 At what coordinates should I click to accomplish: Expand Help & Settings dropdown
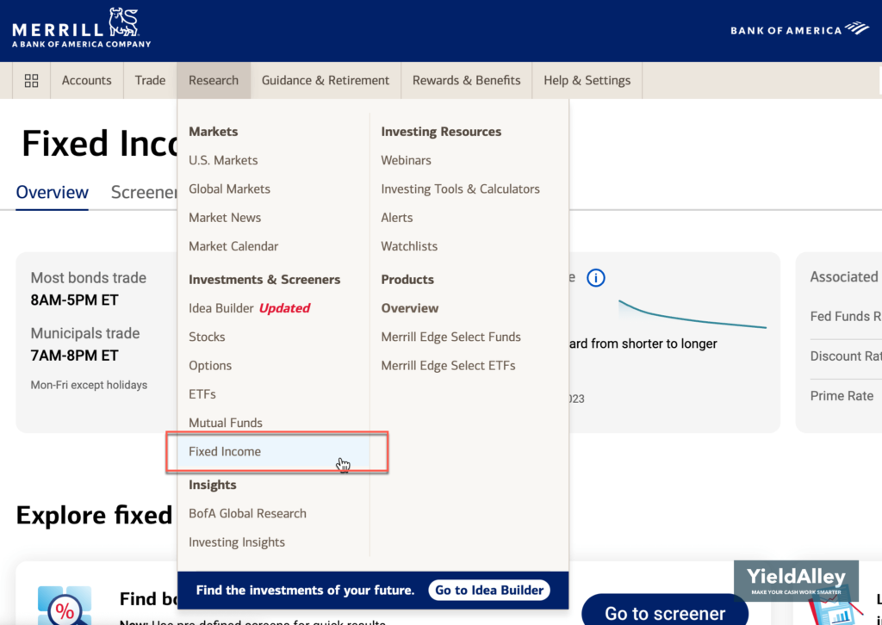pyautogui.click(x=587, y=80)
